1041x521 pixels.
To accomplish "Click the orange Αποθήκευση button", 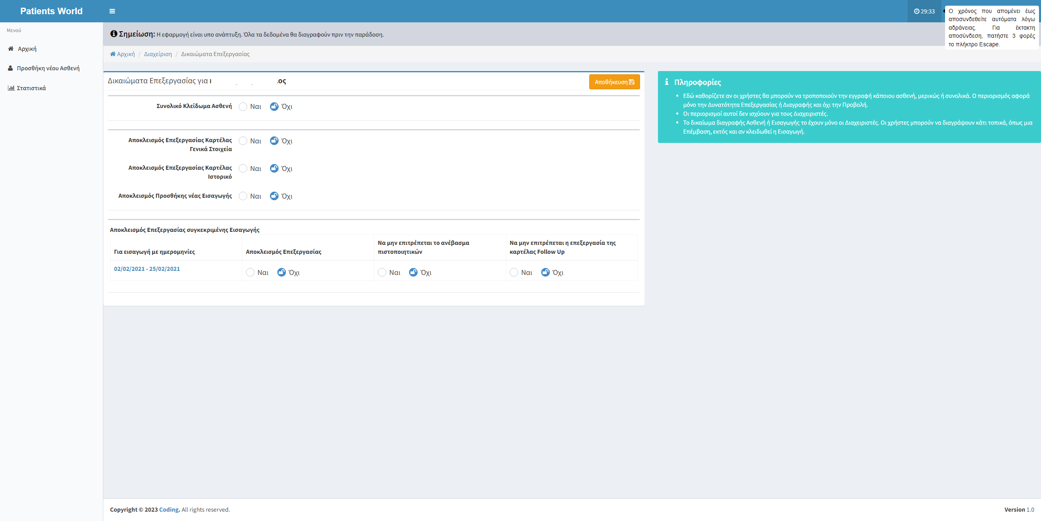I will click(614, 82).
